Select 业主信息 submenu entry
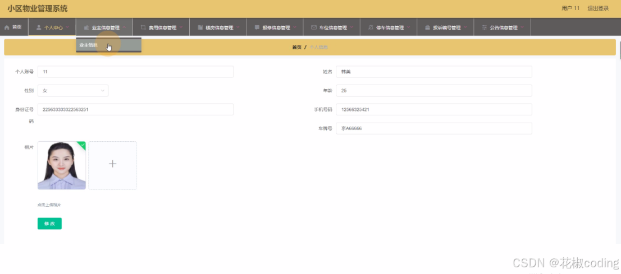621x274 pixels. (x=108, y=45)
